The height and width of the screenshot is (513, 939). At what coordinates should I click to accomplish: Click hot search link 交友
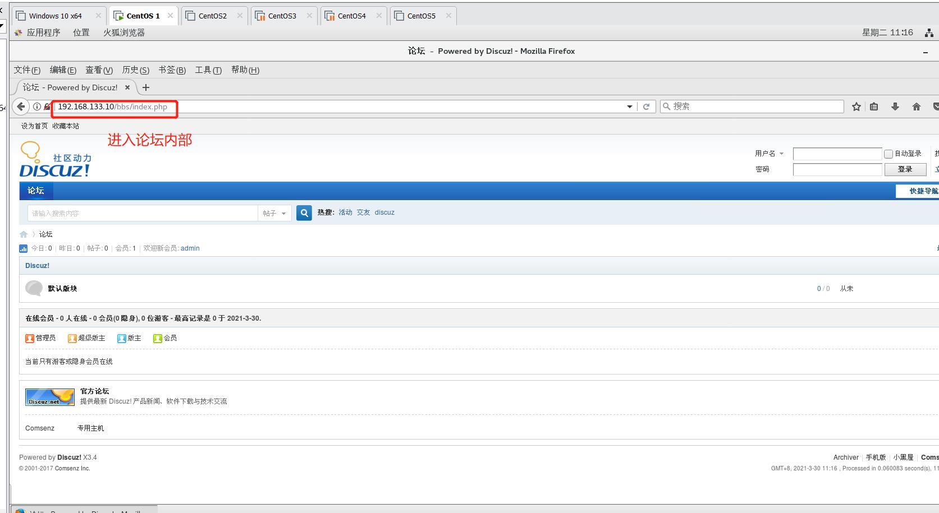[363, 212]
